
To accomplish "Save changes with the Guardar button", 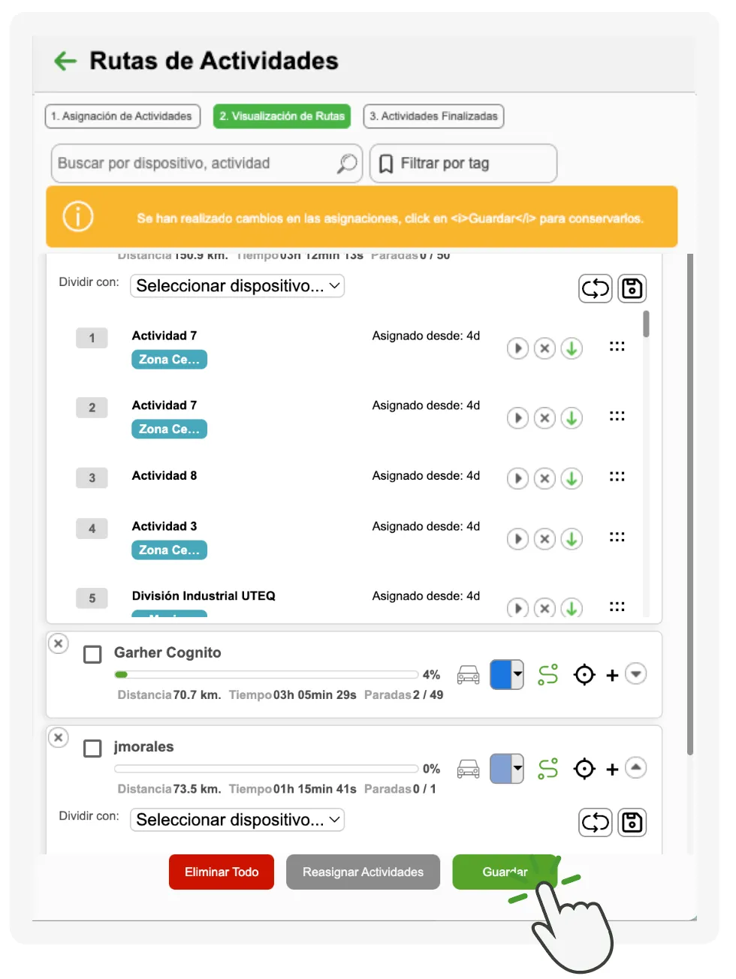I will 505,872.
